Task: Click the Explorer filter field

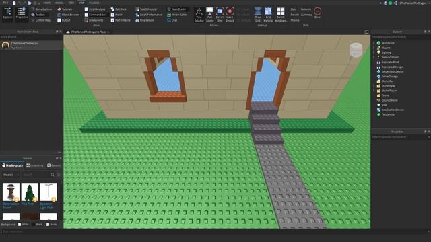Action: (x=401, y=37)
